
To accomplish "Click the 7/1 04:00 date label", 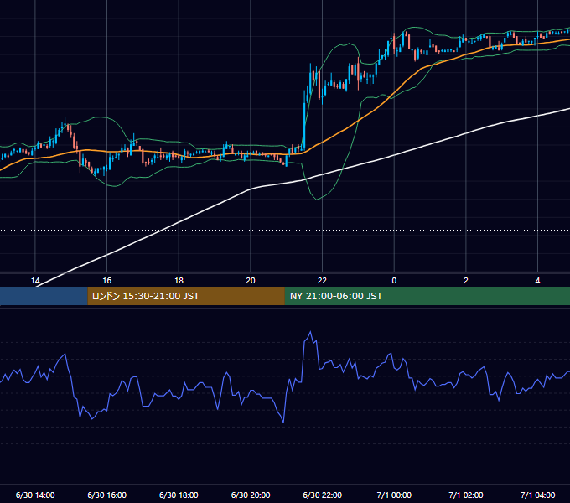I will click(x=537, y=495).
